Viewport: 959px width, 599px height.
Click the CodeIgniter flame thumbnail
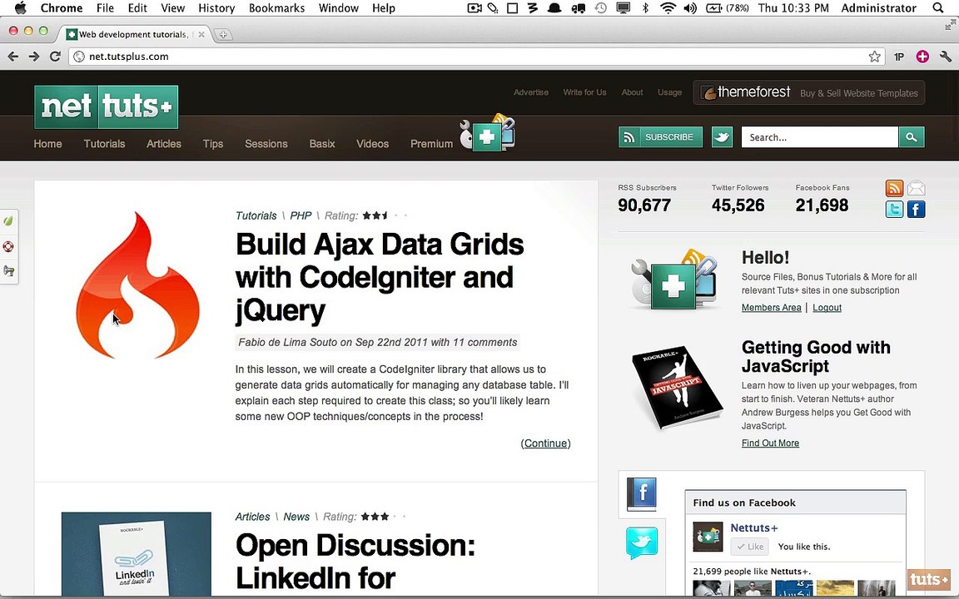(137, 285)
